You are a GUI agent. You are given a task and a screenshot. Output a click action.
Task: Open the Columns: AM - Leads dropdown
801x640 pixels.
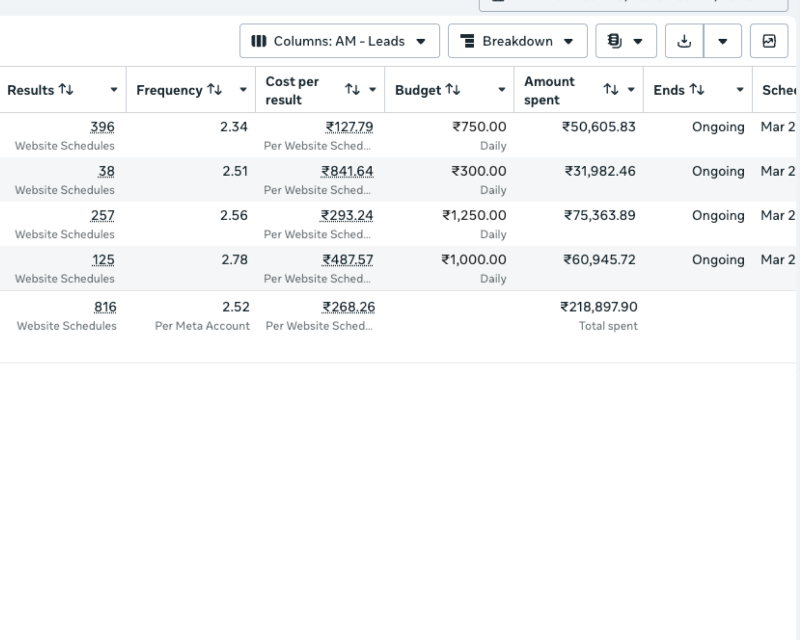[339, 41]
